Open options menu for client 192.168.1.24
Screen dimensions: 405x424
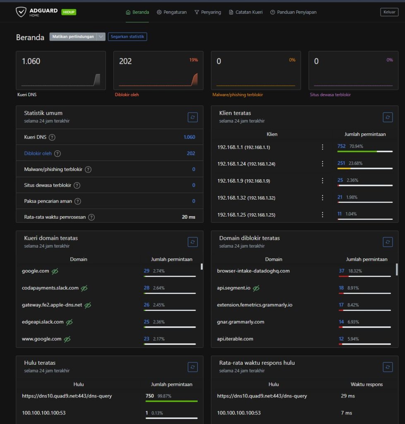[322, 164]
